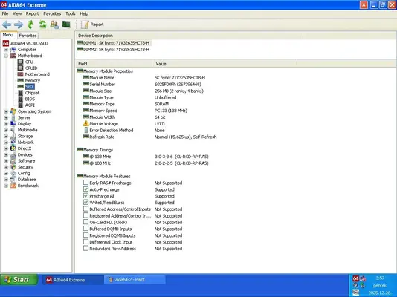Toggle Auto-Precharge checkbox
Screen dimensions: 397x297
click(x=85, y=189)
